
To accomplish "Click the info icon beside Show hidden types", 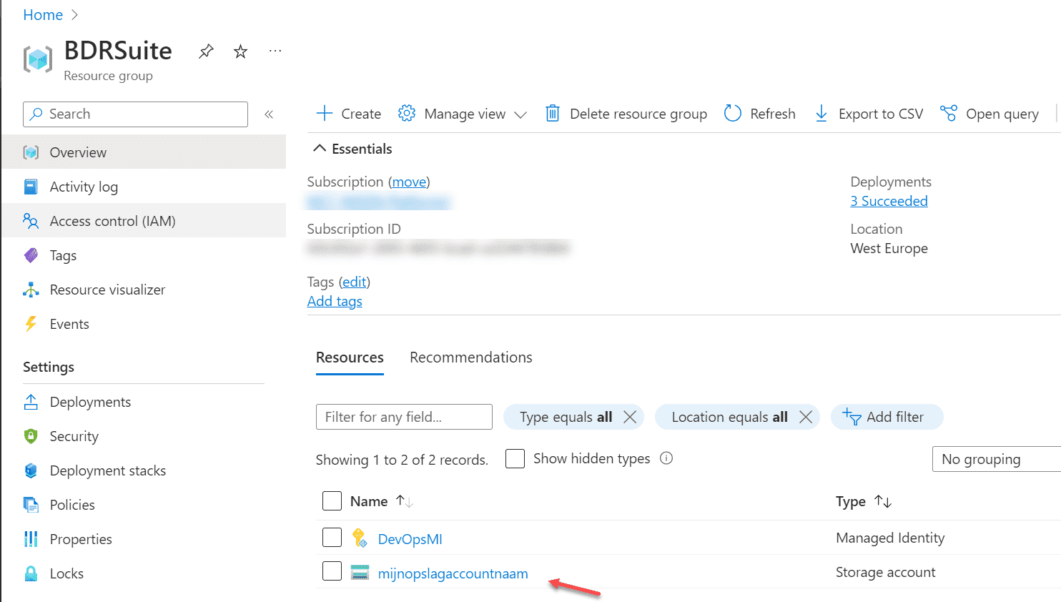I will tap(666, 458).
